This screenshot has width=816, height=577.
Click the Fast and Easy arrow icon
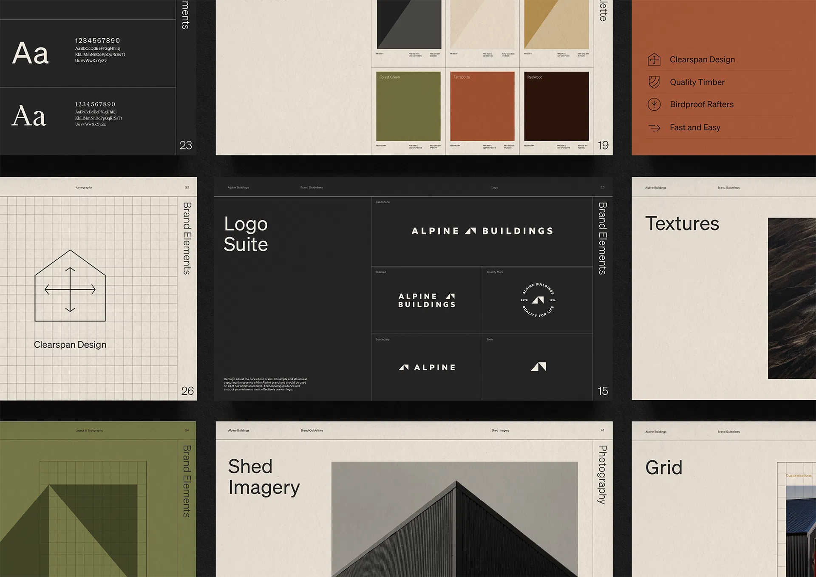click(x=654, y=128)
